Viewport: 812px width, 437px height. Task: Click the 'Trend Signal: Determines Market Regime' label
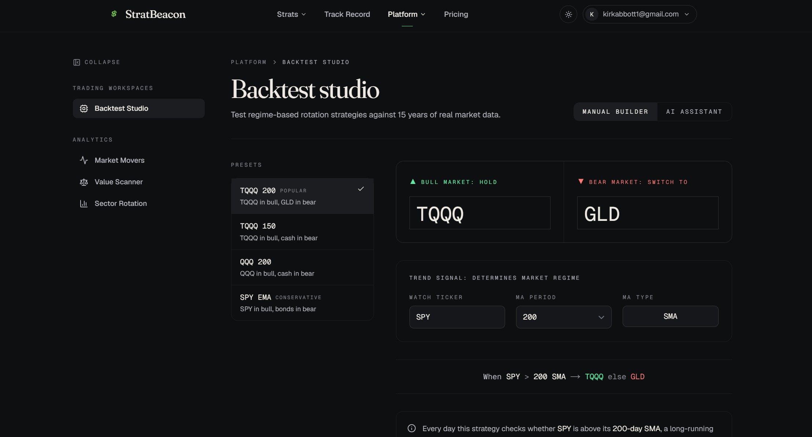click(x=494, y=278)
